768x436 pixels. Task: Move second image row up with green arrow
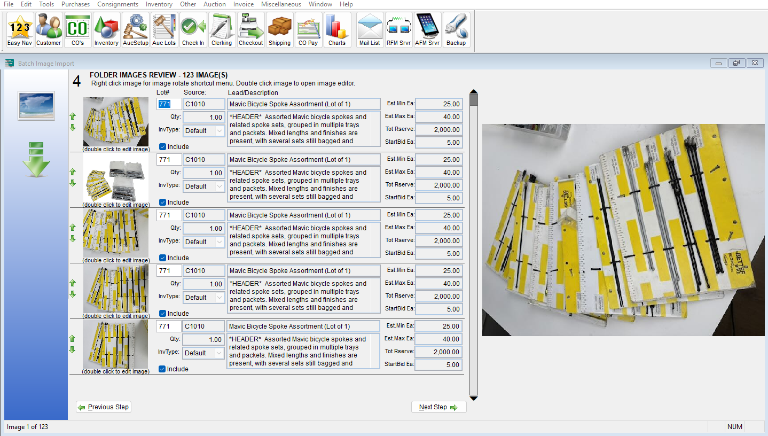[73, 172]
